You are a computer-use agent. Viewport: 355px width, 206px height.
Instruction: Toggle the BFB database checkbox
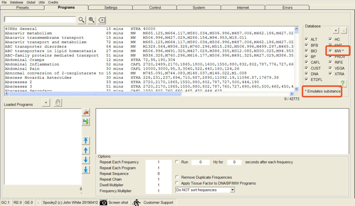pyautogui.click(x=307, y=45)
